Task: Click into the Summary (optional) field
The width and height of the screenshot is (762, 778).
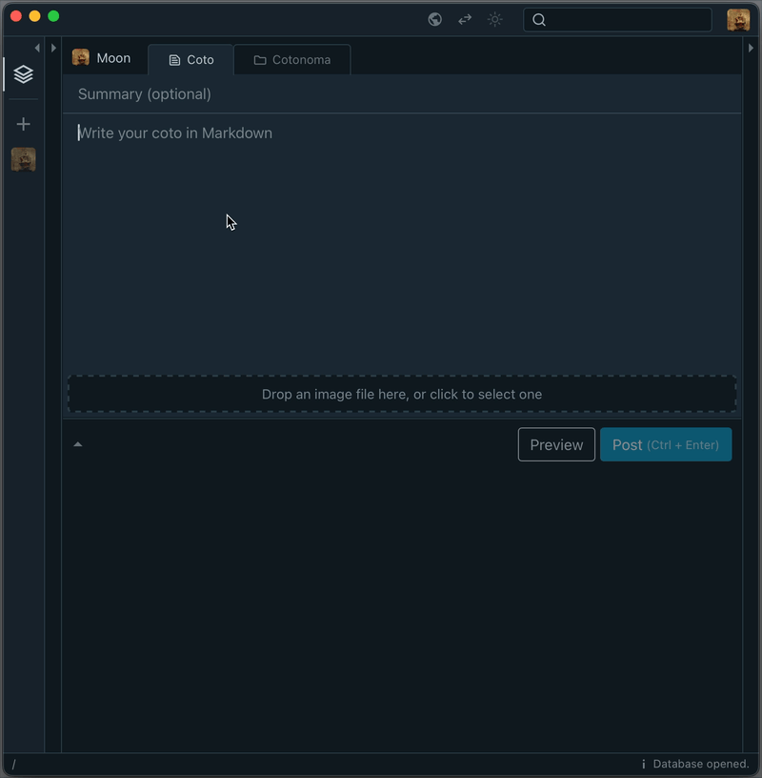Action: click(x=400, y=93)
